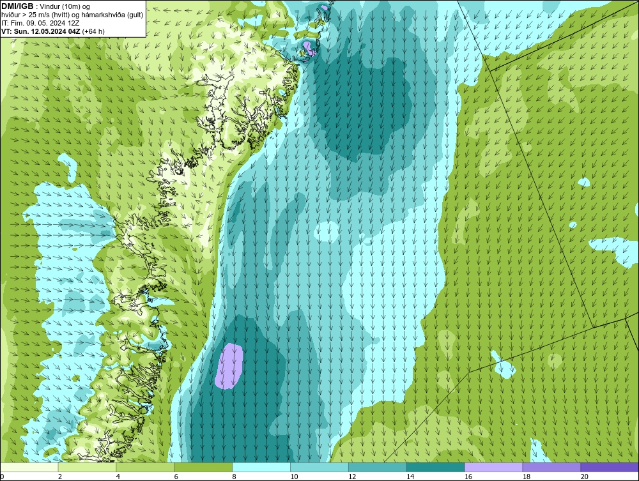Click the legend label '4'
The image size is (639, 481).
click(x=118, y=477)
